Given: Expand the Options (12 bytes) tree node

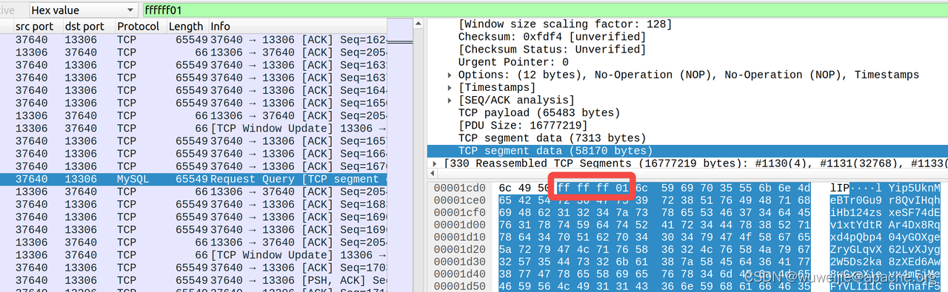Looking at the screenshot, I should [450, 75].
